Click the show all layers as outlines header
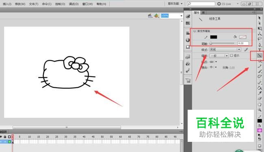264x152 pixels. (9, 137)
